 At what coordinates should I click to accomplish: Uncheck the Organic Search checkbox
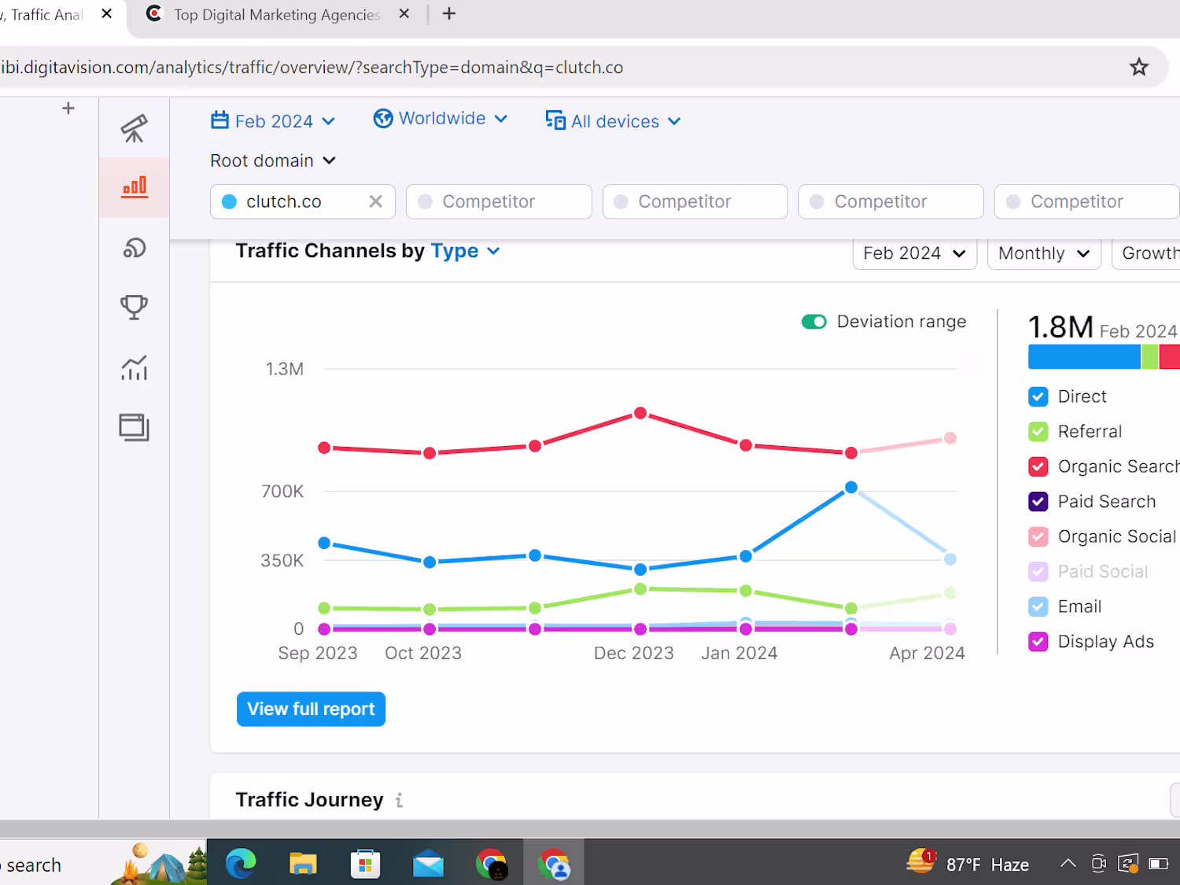(1038, 466)
